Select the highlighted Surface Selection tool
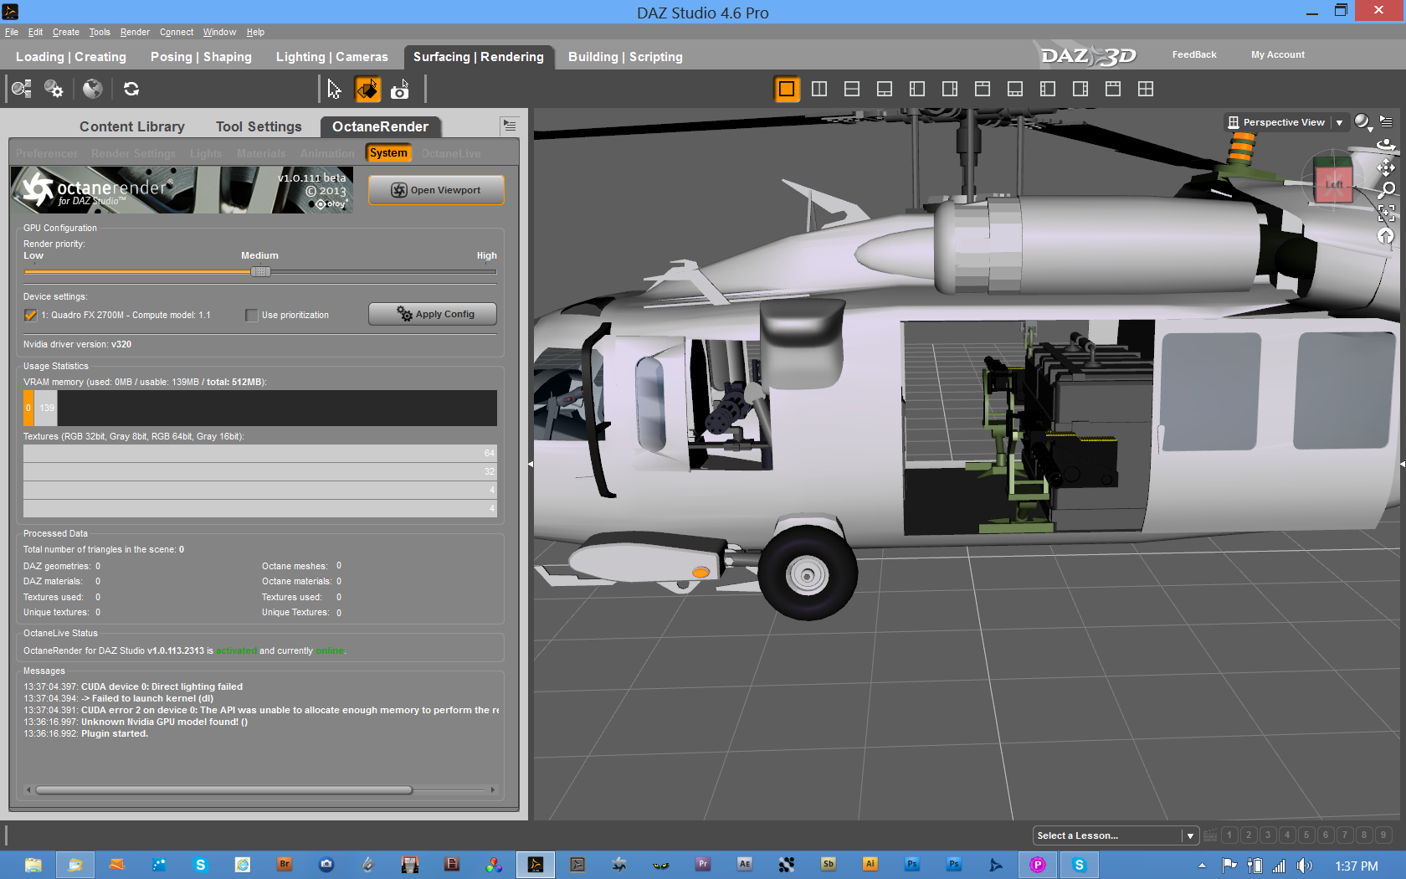 [x=367, y=89]
